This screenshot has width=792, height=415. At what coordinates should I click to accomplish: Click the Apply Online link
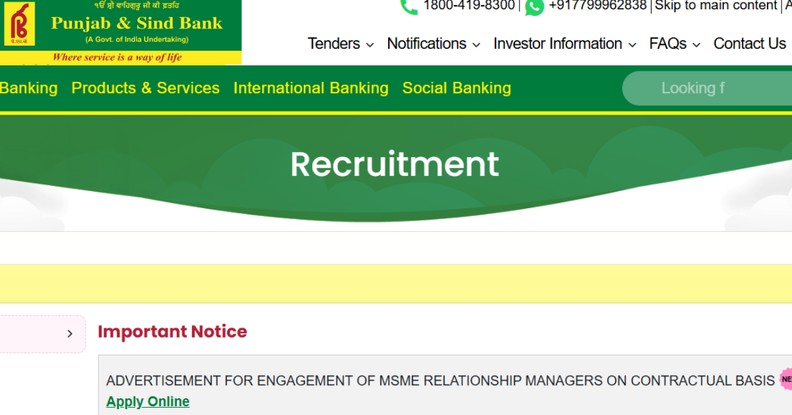148,401
